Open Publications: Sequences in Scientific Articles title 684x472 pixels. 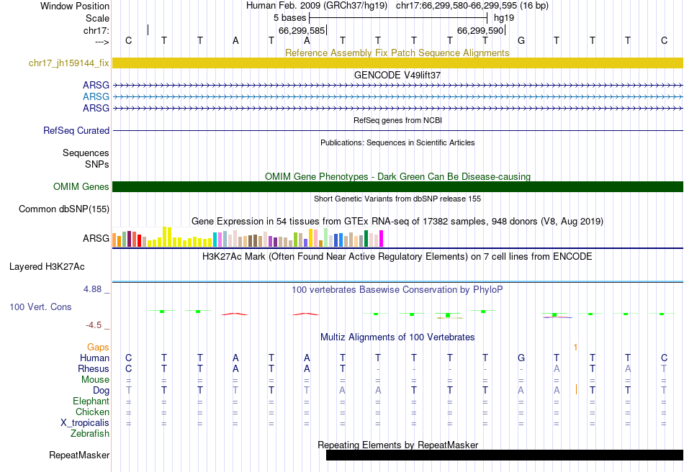(x=397, y=142)
